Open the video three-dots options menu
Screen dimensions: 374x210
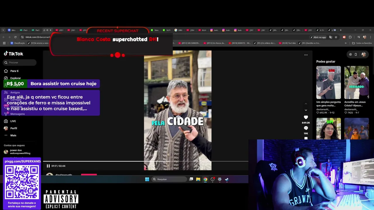click(x=306, y=55)
